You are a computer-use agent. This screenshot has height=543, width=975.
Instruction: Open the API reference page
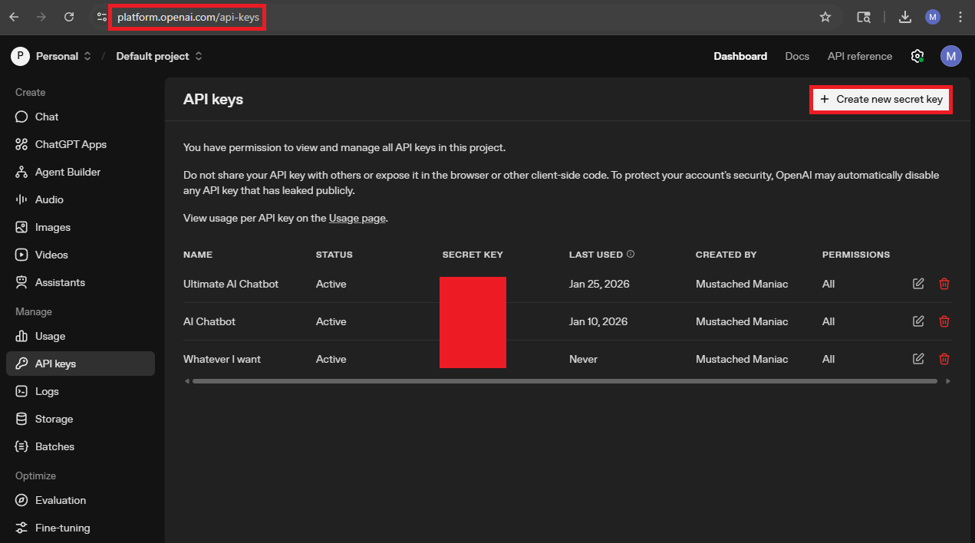pos(859,56)
